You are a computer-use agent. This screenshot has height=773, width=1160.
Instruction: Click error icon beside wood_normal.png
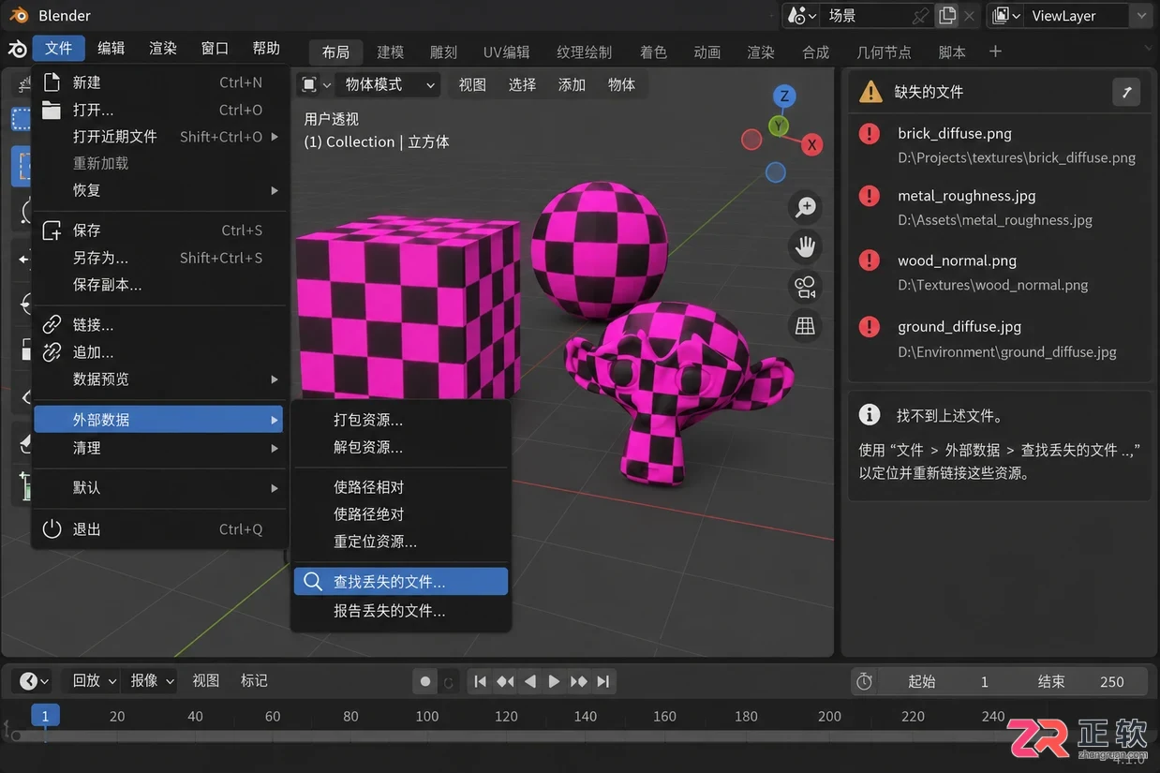pos(870,260)
